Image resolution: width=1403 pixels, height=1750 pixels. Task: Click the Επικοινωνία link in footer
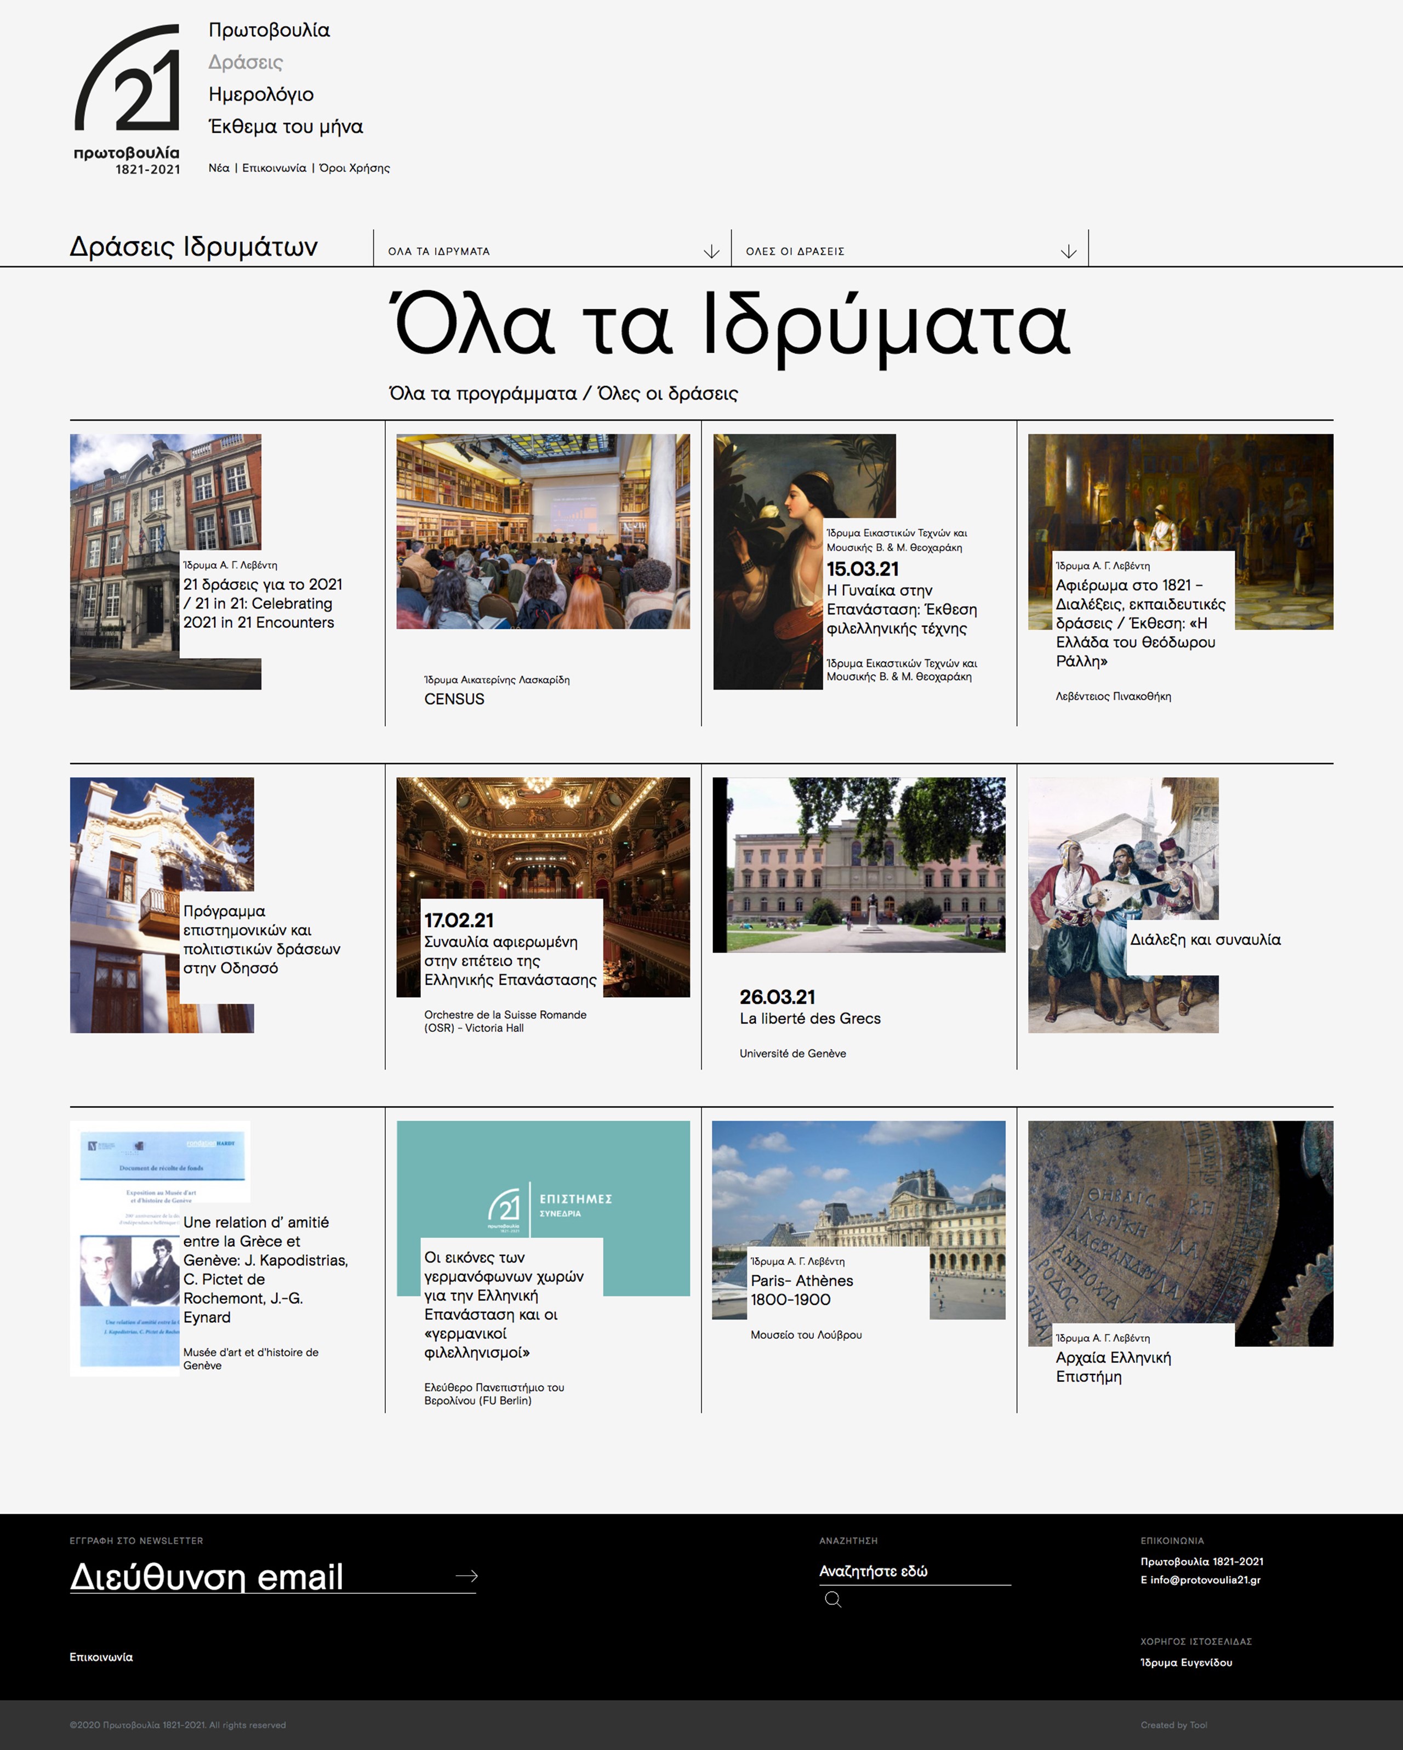[x=101, y=1657]
